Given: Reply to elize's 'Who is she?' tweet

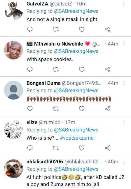Looking at the screenshot, I should pos(30,148).
